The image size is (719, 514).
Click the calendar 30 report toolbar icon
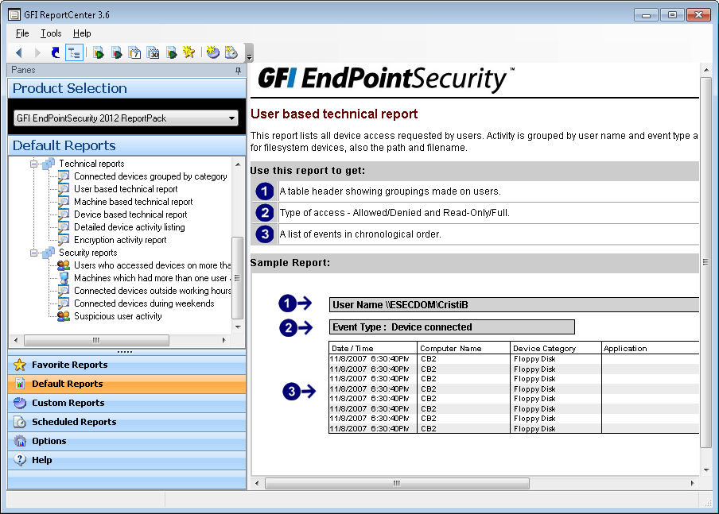153,52
